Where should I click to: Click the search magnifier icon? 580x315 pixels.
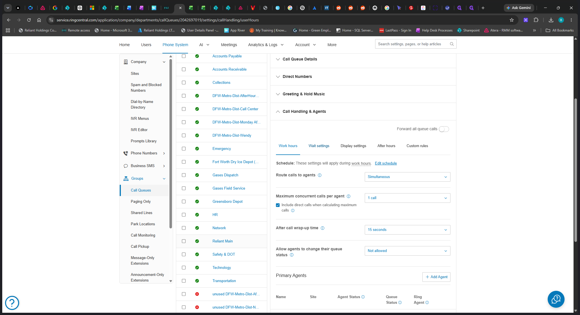click(452, 44)
